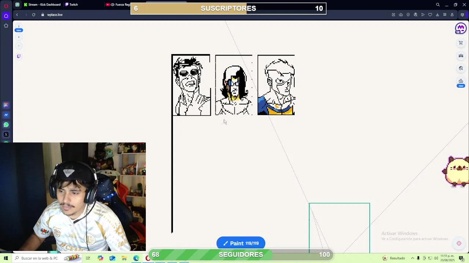The width and height of the screenshot is (469, 263).
Task: Click the Buscar en la web & PC search box
Action: pos(47,258)
